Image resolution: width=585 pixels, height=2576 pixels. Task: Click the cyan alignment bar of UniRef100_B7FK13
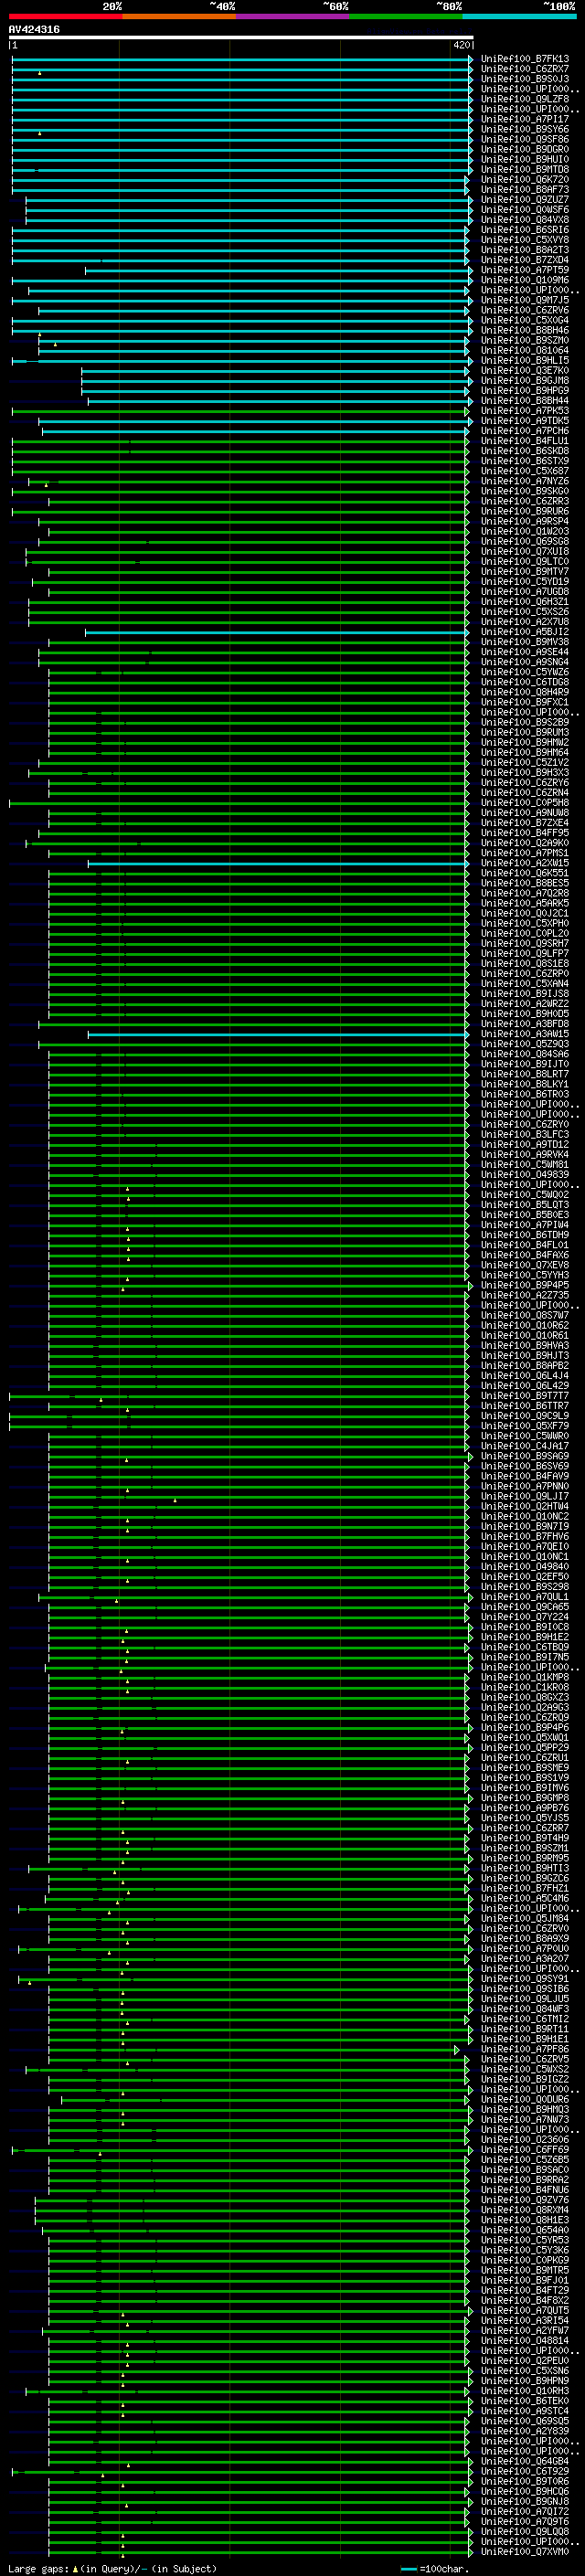click(241, 59)
